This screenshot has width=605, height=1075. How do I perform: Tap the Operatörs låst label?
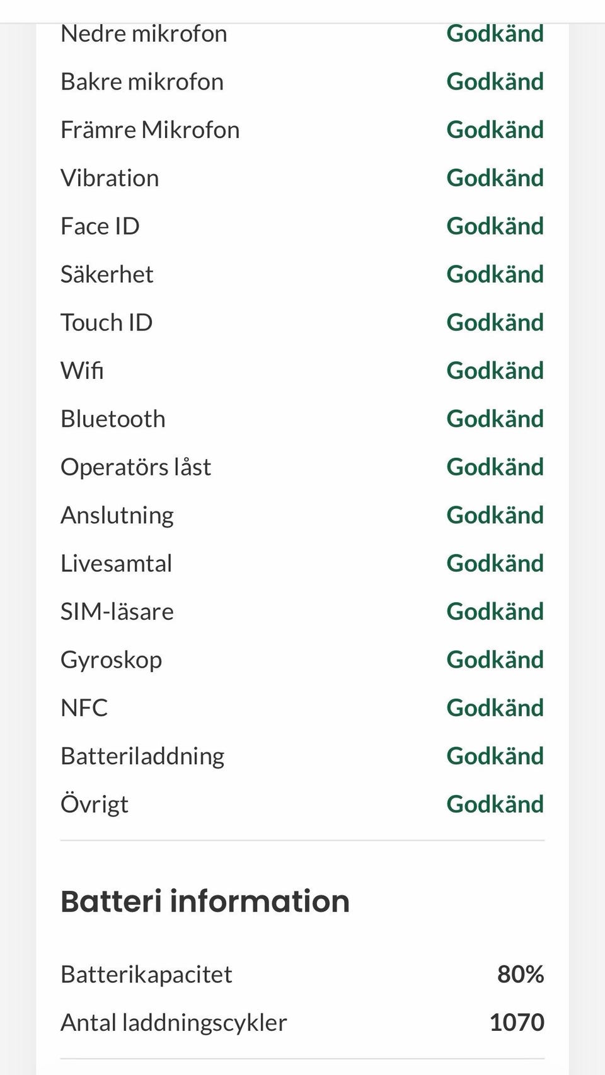(x=135, y=467)
